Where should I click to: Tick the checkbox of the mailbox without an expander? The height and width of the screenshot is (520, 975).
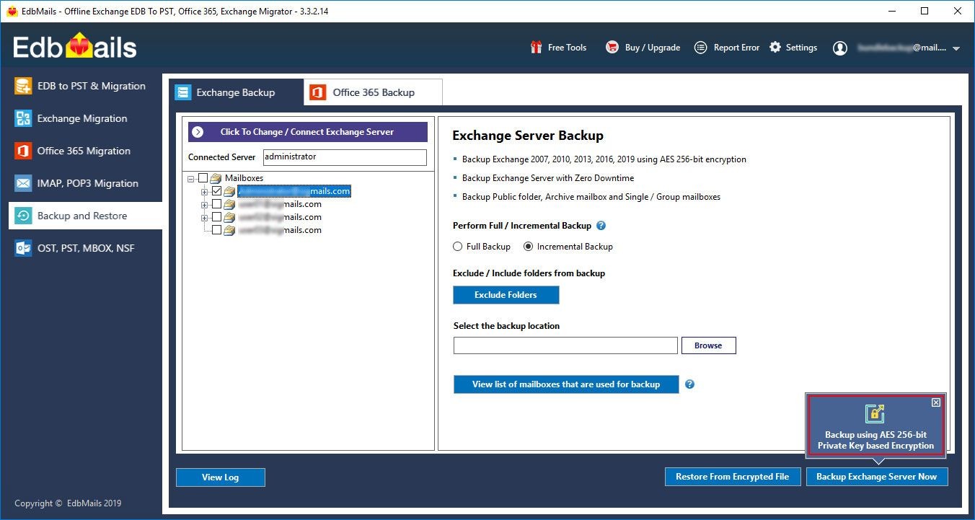pos(217,230)
